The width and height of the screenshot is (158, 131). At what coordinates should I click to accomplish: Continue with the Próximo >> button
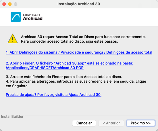click(141, 123)
